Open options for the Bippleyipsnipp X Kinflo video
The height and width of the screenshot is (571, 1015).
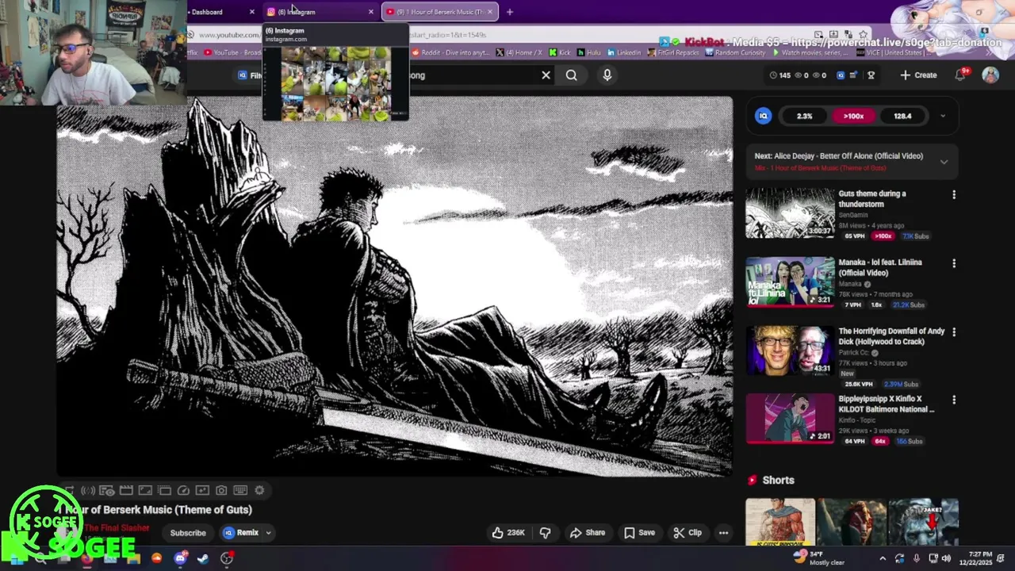click(954, 400)
